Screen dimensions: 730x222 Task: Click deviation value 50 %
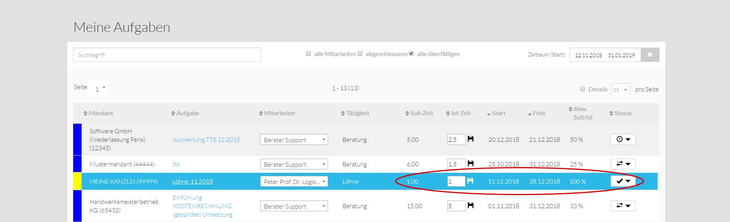(x=576, y=139)
